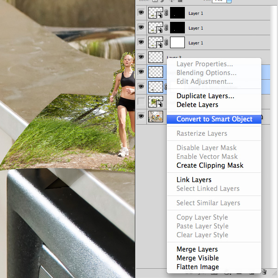Click greyed Edit Adjustment... menu entry
The width and height of the screenshot is (278, 278).
tap(205, 82)
